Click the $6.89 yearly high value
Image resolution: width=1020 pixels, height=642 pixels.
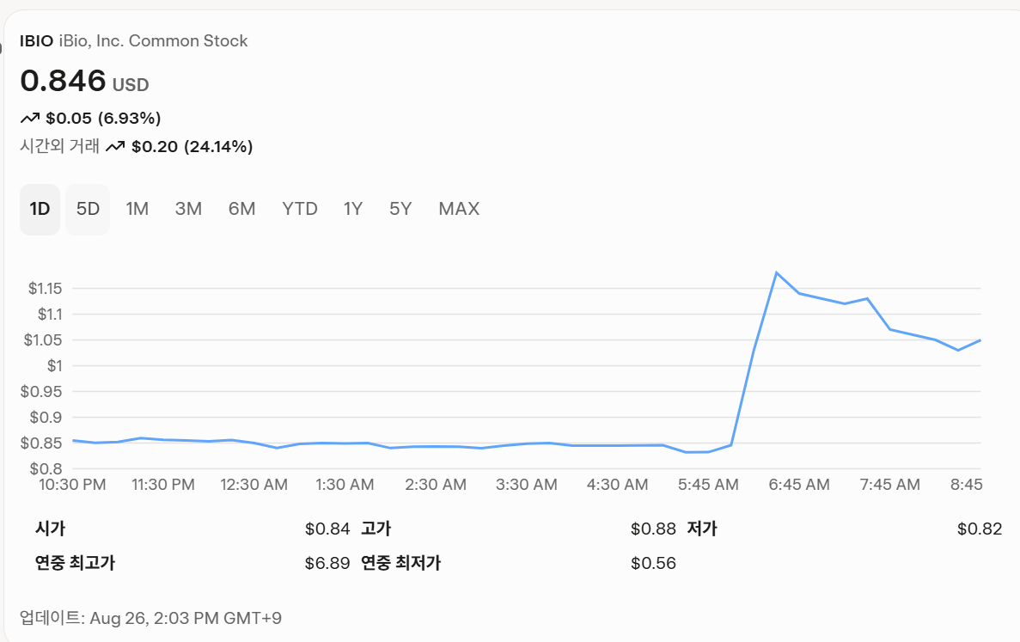pos(327,563)
